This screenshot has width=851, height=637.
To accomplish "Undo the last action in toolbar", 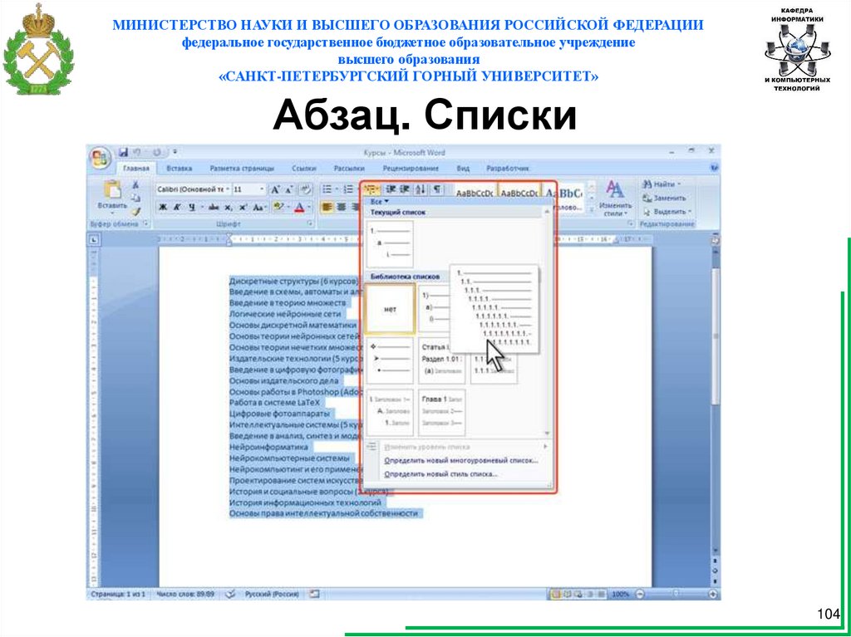I will pos(137,152).
